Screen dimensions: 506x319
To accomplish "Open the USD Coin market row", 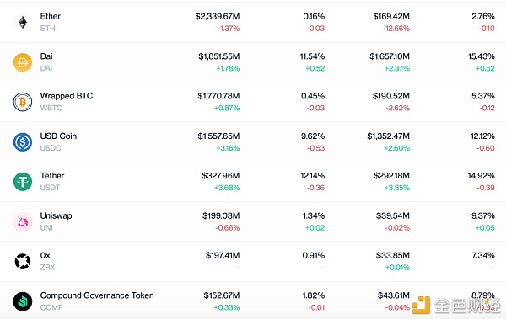I will point(253,141).
